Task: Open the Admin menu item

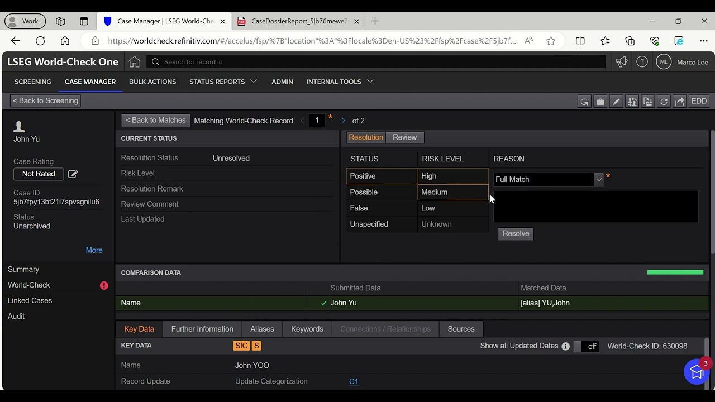Action: [282, 82]
